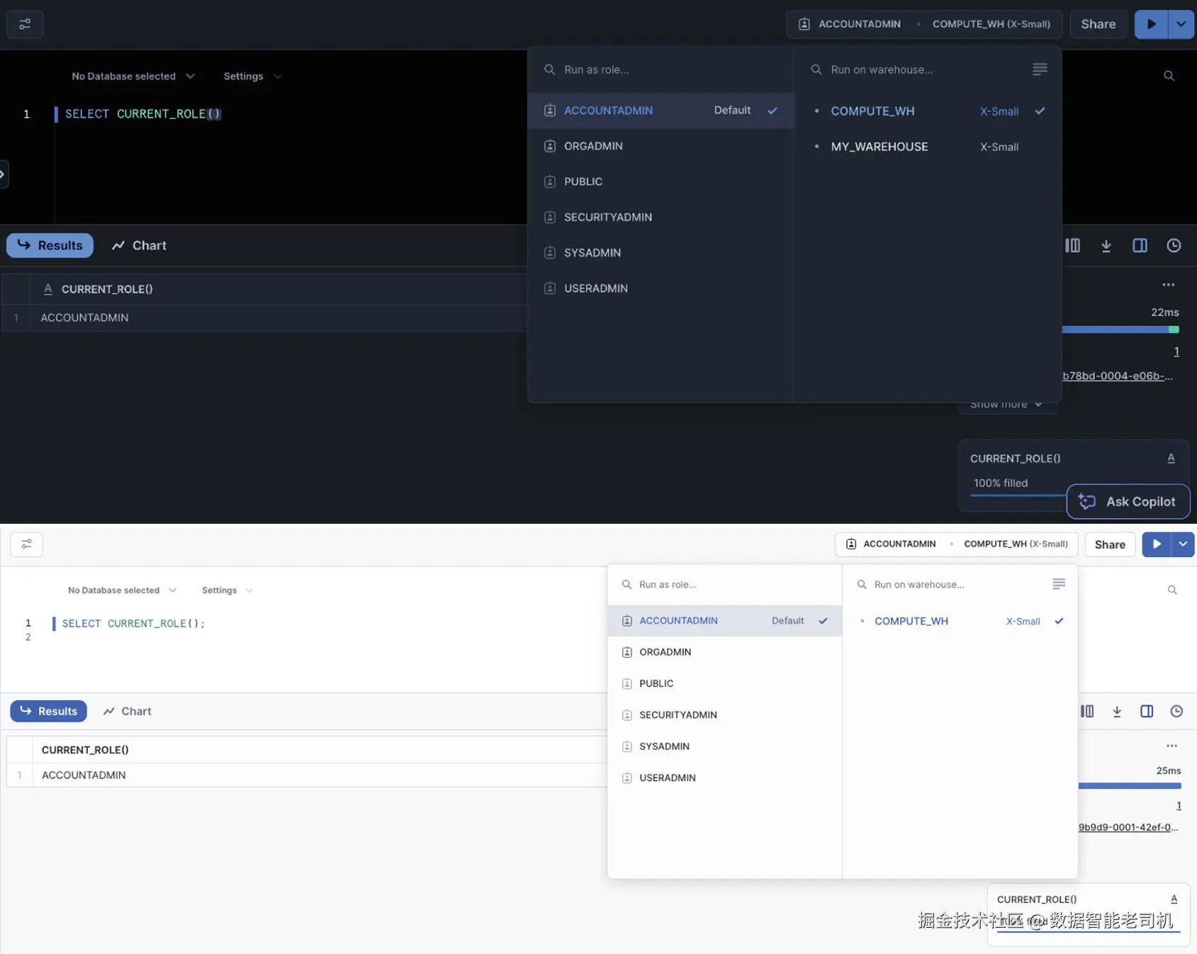
Task: Expand the Settings dropdown in dark worksheet
Action: [x=252, y=76]
